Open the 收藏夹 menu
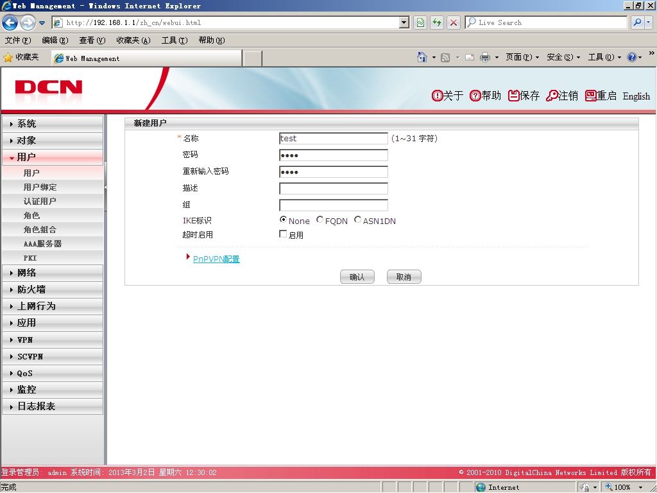The height and width of the screenshot is (493, 657). pos(133,40)
